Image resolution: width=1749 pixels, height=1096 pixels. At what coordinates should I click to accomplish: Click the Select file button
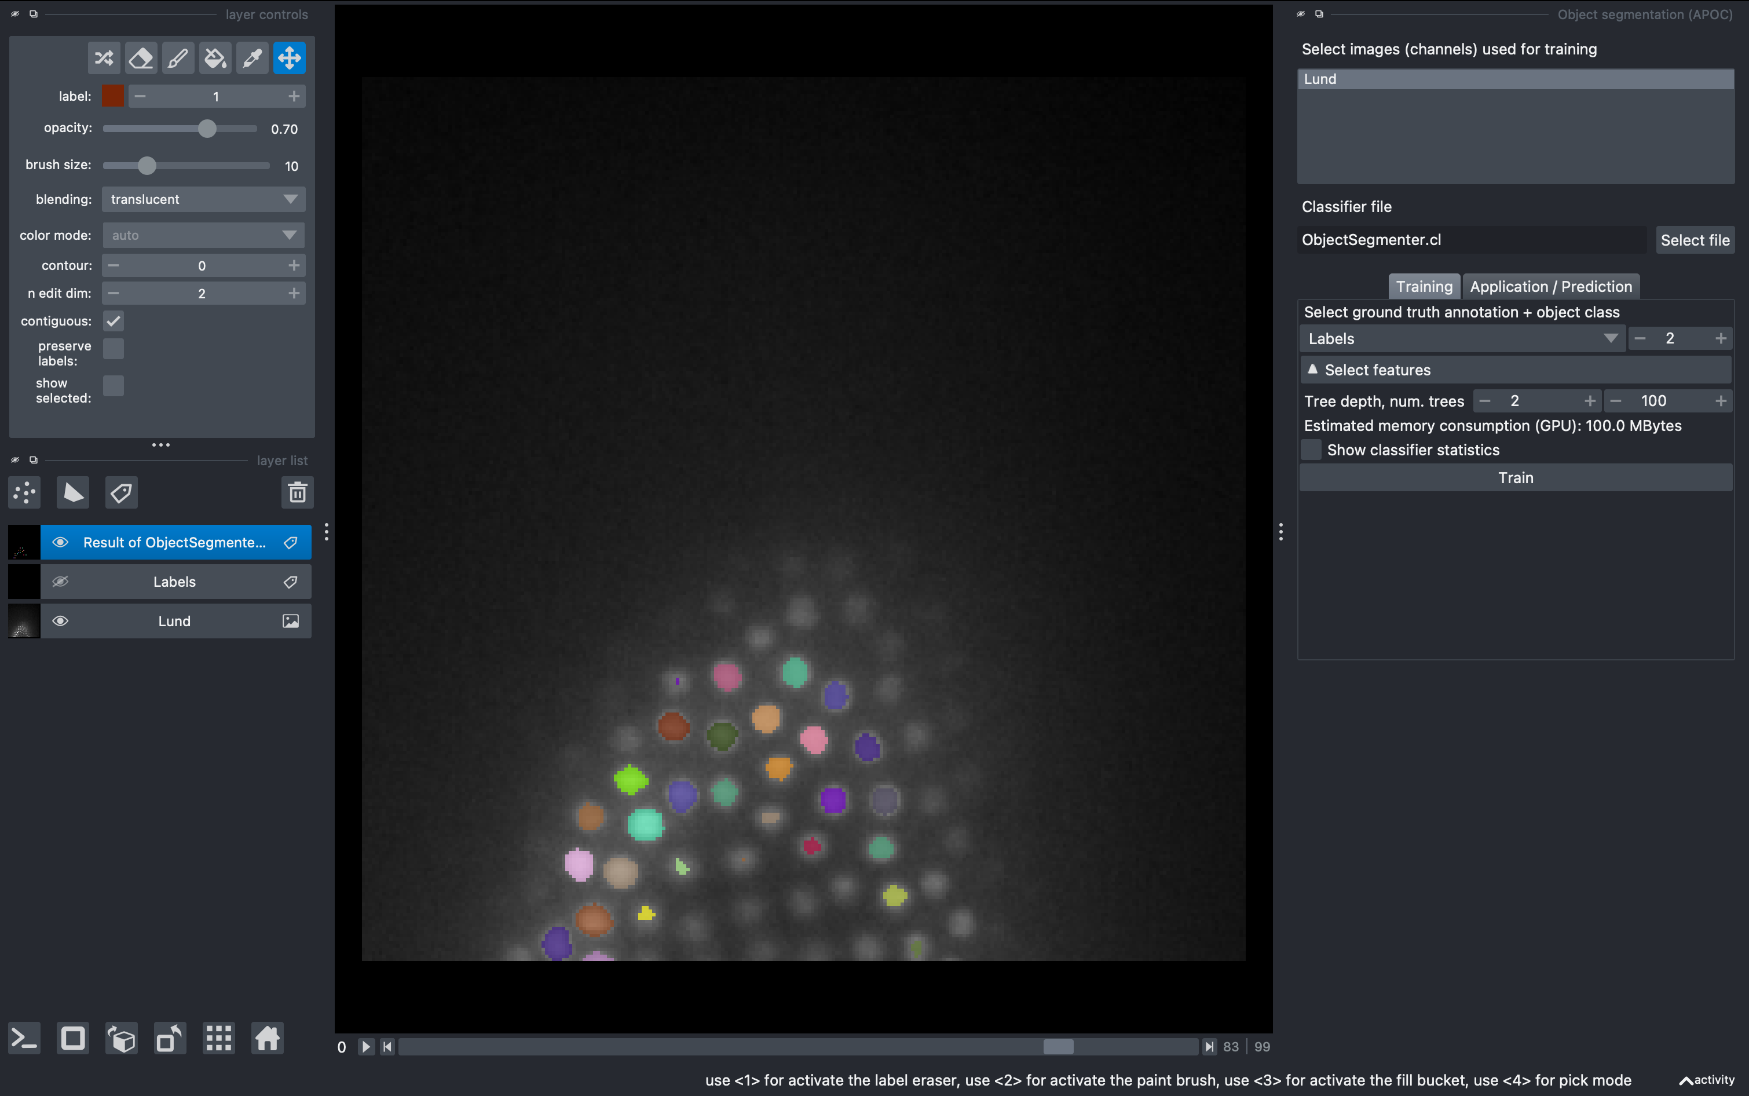coord(1694,240)
